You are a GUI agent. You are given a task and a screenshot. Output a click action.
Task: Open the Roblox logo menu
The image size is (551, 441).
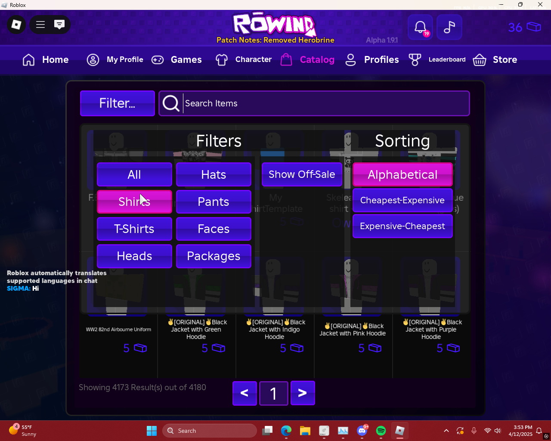coord(16,25)
